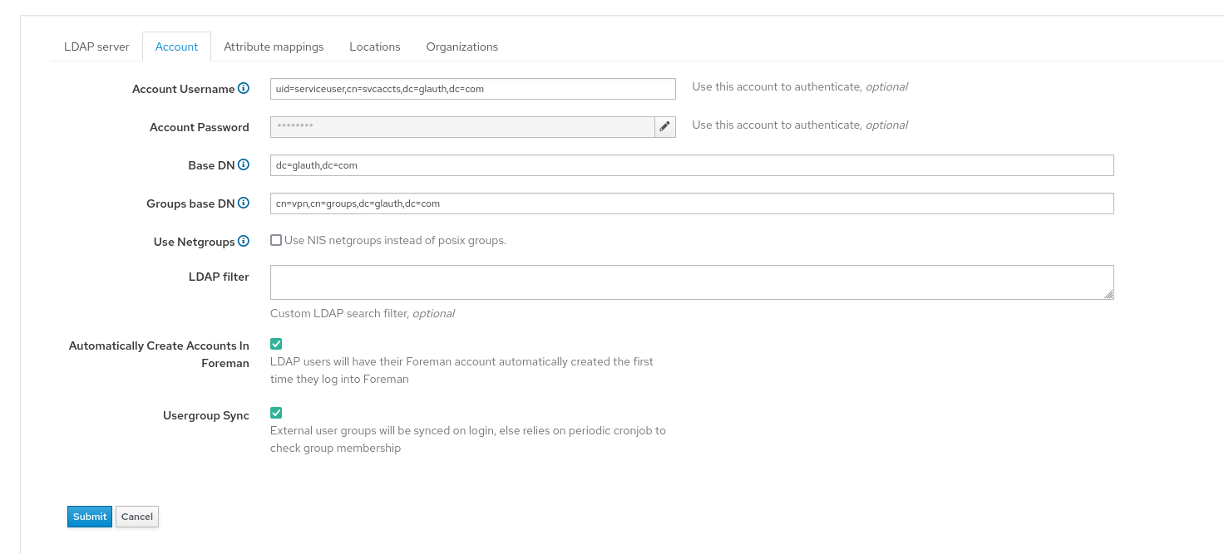Enable NIS netgroups instead of posix groups
The image size is (1224, 554).
coord(275,239)
